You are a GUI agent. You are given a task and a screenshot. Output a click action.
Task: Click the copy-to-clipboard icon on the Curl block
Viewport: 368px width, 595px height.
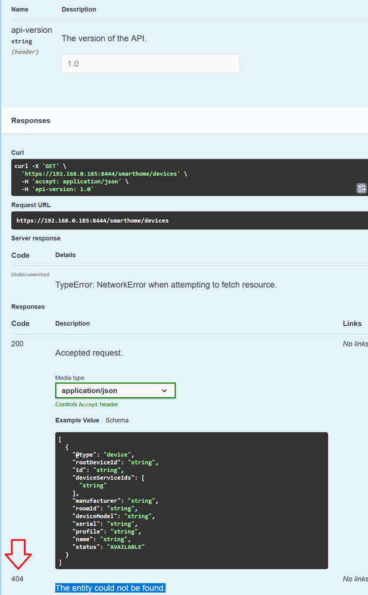(361, 188)
